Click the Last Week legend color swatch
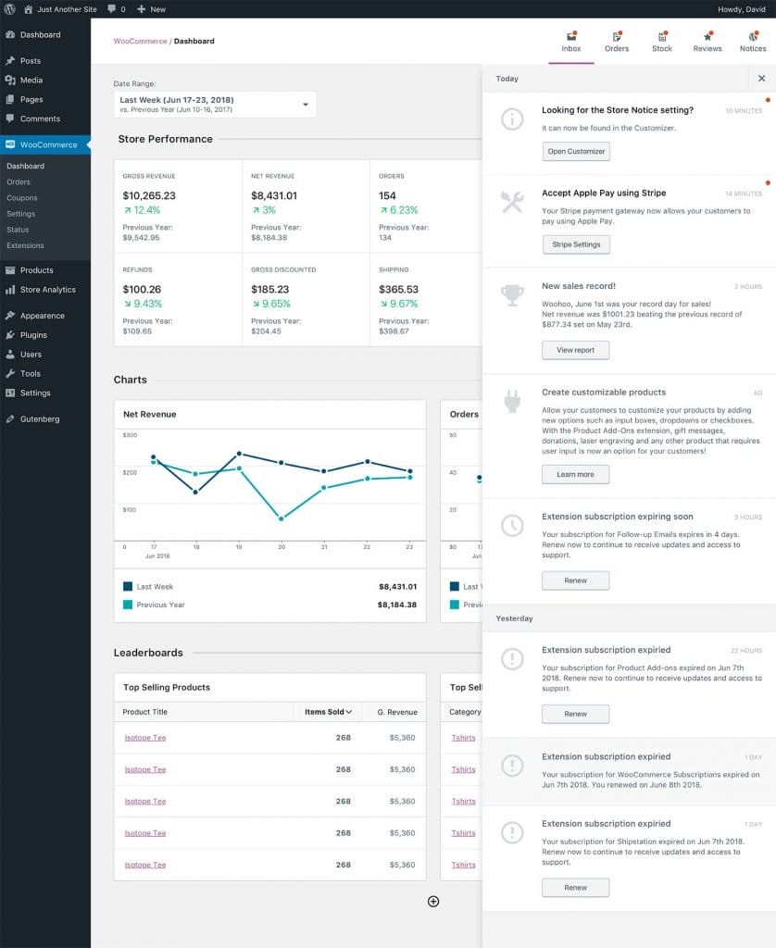The image size is (776, 948). pyautogui.click(x=128, y=587)
